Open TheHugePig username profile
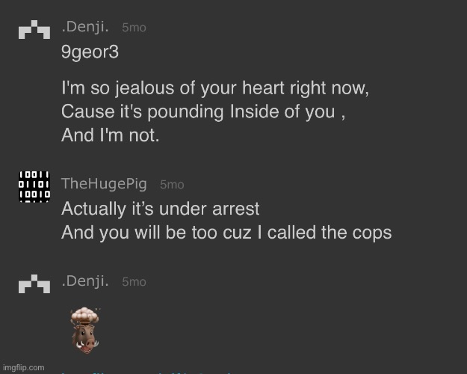Viewport: 467px width, 374px height. (104, 184)
